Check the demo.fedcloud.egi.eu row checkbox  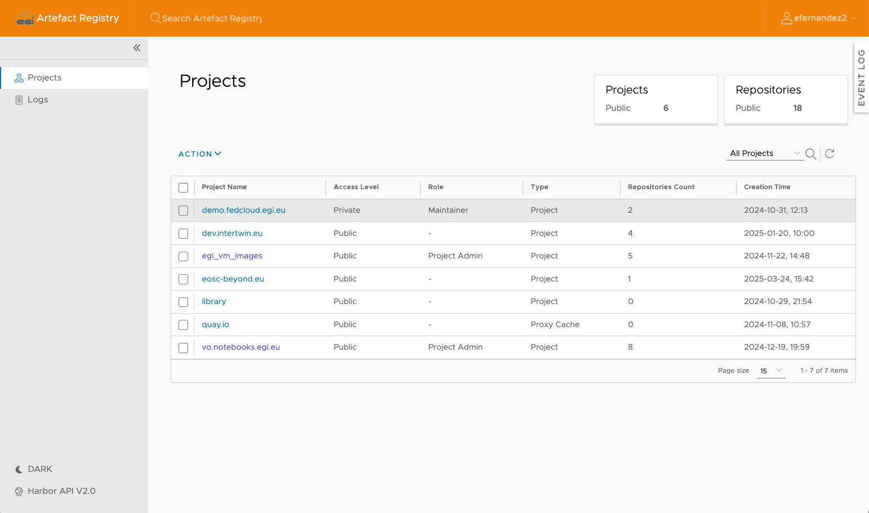tap(184, 211)
